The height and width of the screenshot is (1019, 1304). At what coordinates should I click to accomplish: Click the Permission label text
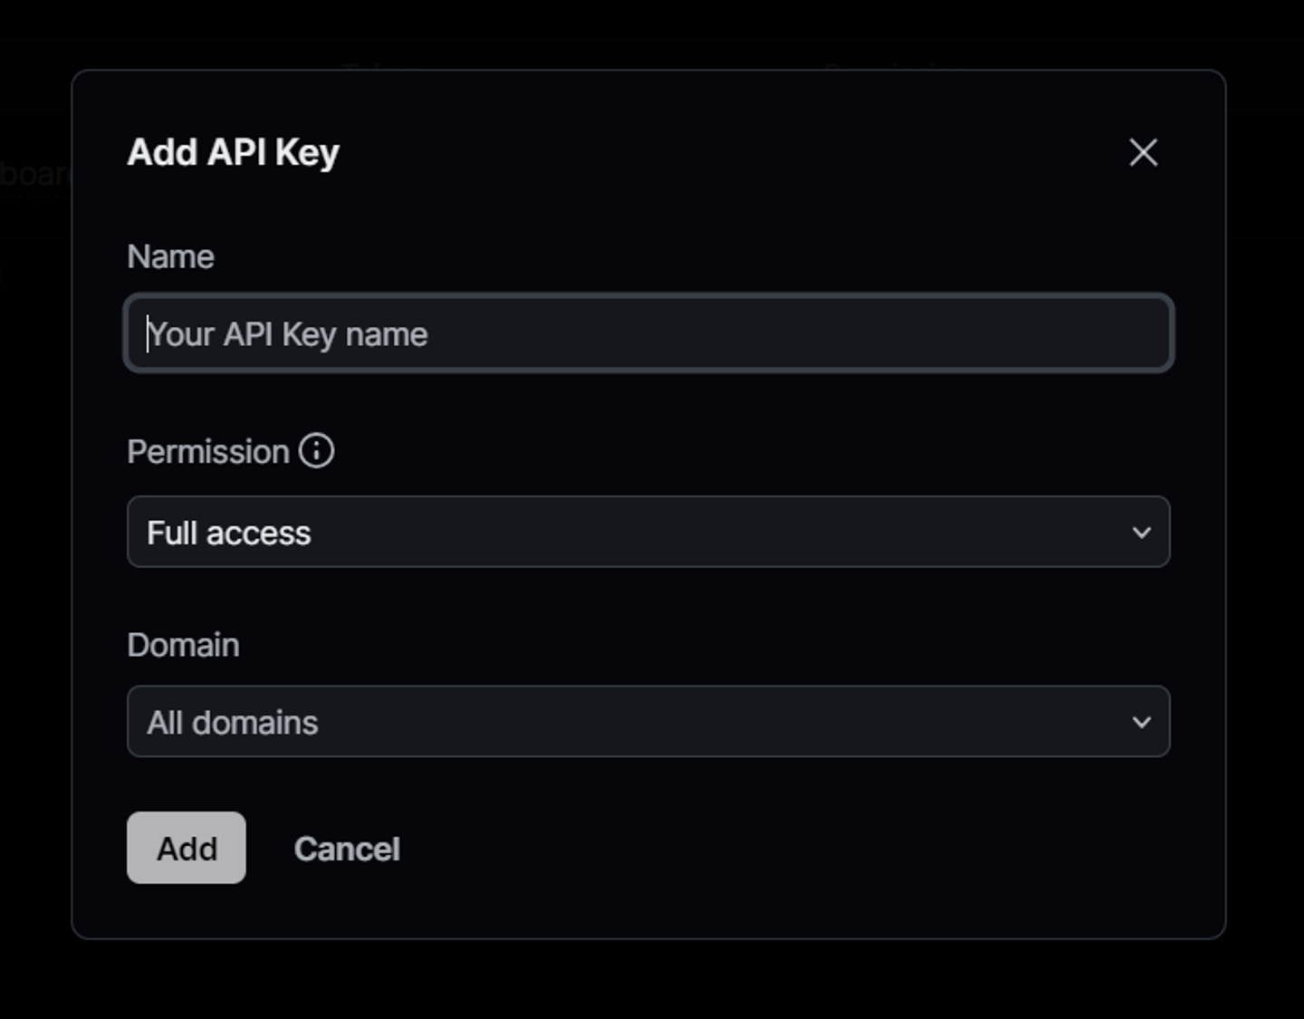[207, 451]
